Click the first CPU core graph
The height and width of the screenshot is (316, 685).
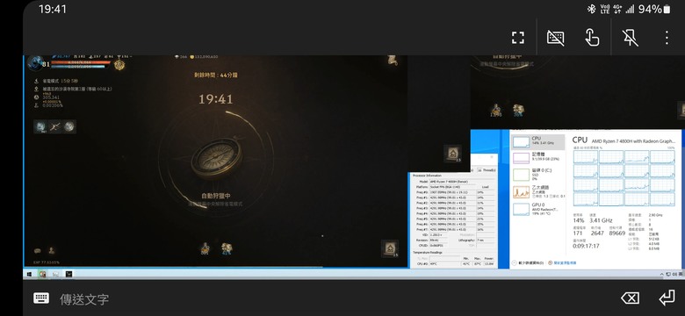coord(586,157)
